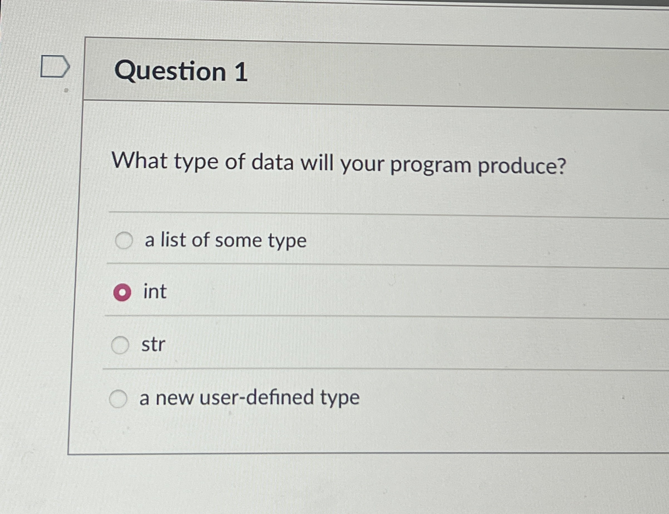Select the 'str' radio button

click(x=120, y=345)
